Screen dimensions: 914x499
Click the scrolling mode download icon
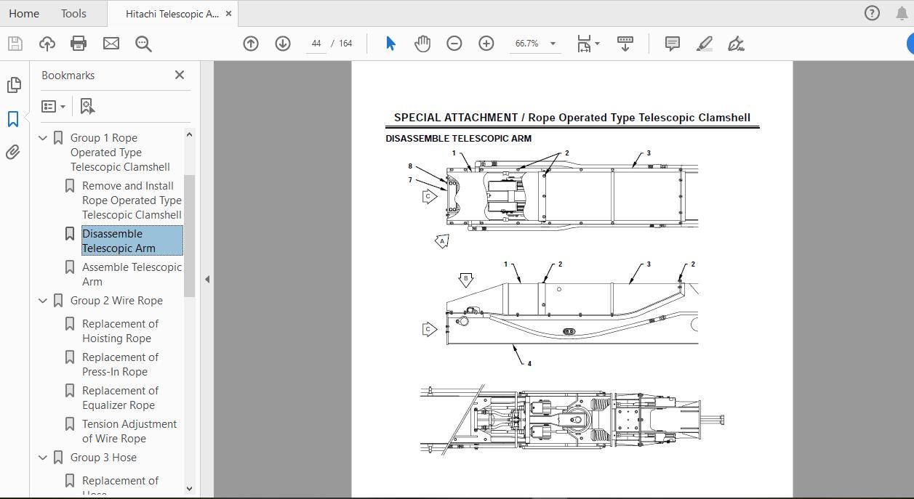(625, 44)
